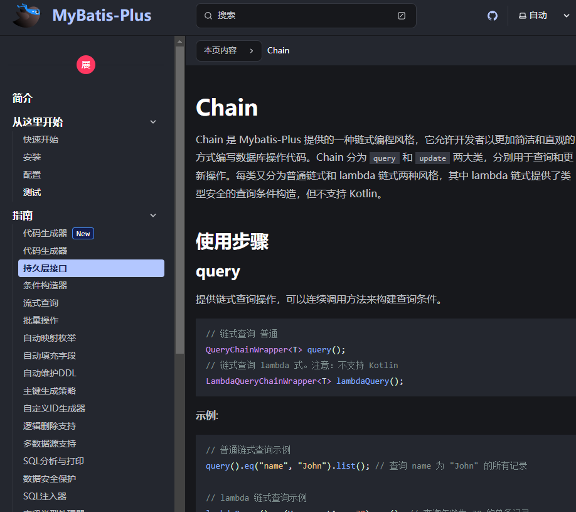Viewport: 576px width, 512px height.
Task: Select 配置 in the sidebar
Action: tap(31, 174)
